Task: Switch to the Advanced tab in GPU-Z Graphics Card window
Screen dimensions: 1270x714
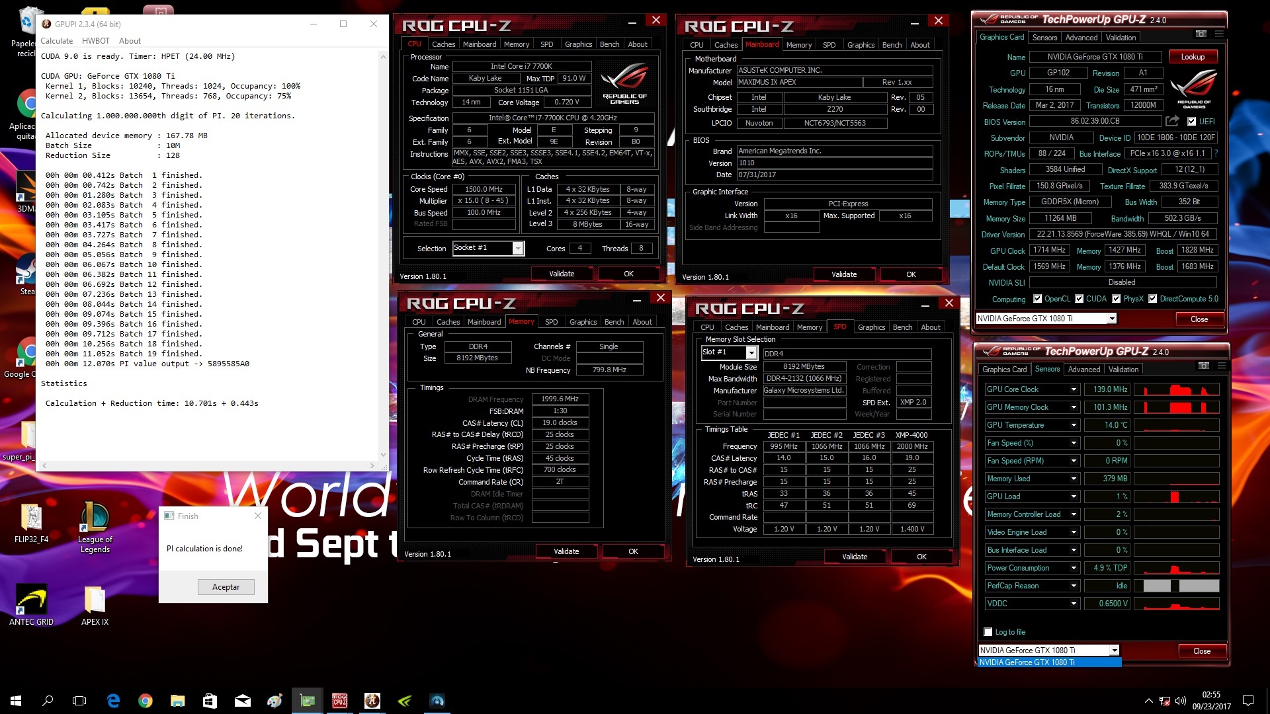Action: pos(1081,38)
